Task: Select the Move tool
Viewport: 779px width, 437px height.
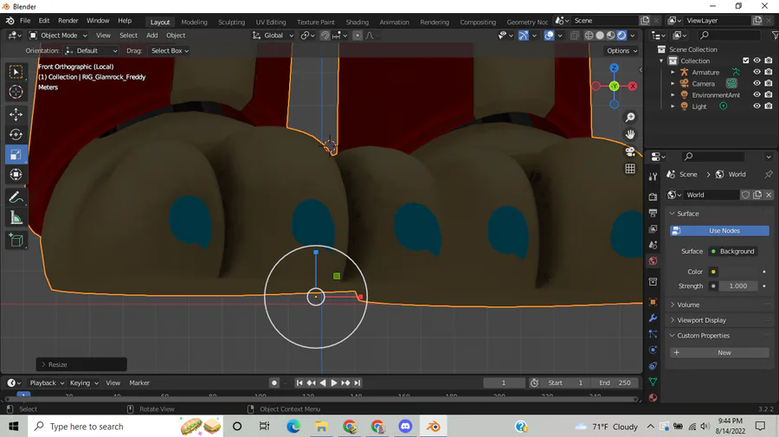Action: point(16,114)
